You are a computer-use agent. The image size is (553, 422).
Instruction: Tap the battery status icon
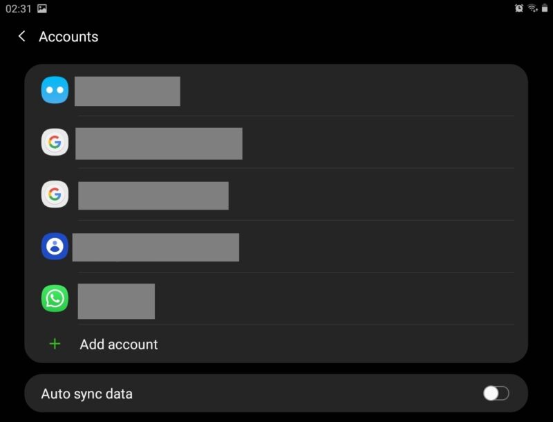click(545, 8)
